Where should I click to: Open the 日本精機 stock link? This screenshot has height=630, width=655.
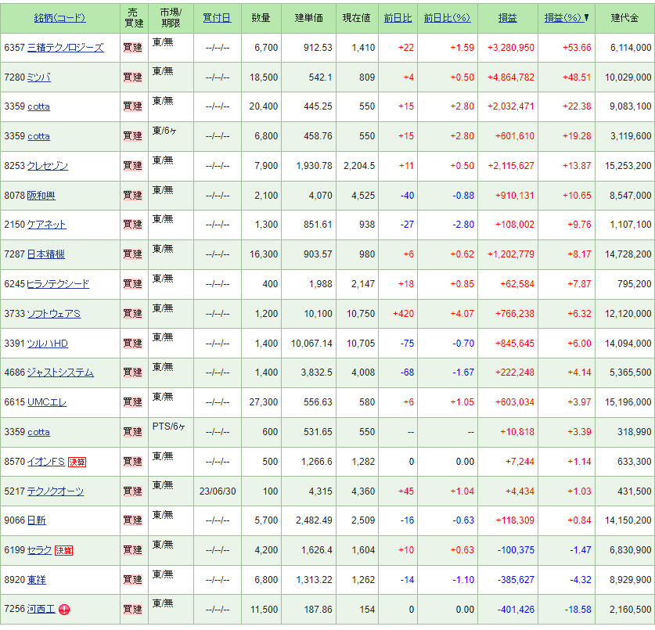point(46,254)
